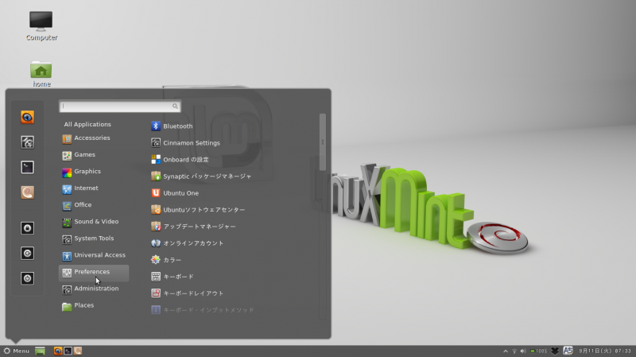Open アップデートマネージャー
The width and height of the screenshot is (636, 357).
(x=193, y=227)
